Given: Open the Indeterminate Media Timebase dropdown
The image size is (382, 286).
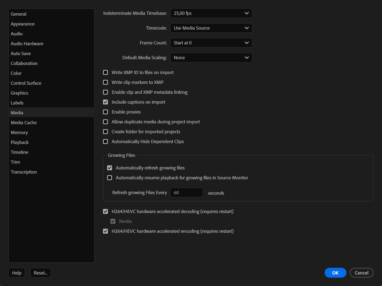Looking at the screenshot, I should pos(211,13).
